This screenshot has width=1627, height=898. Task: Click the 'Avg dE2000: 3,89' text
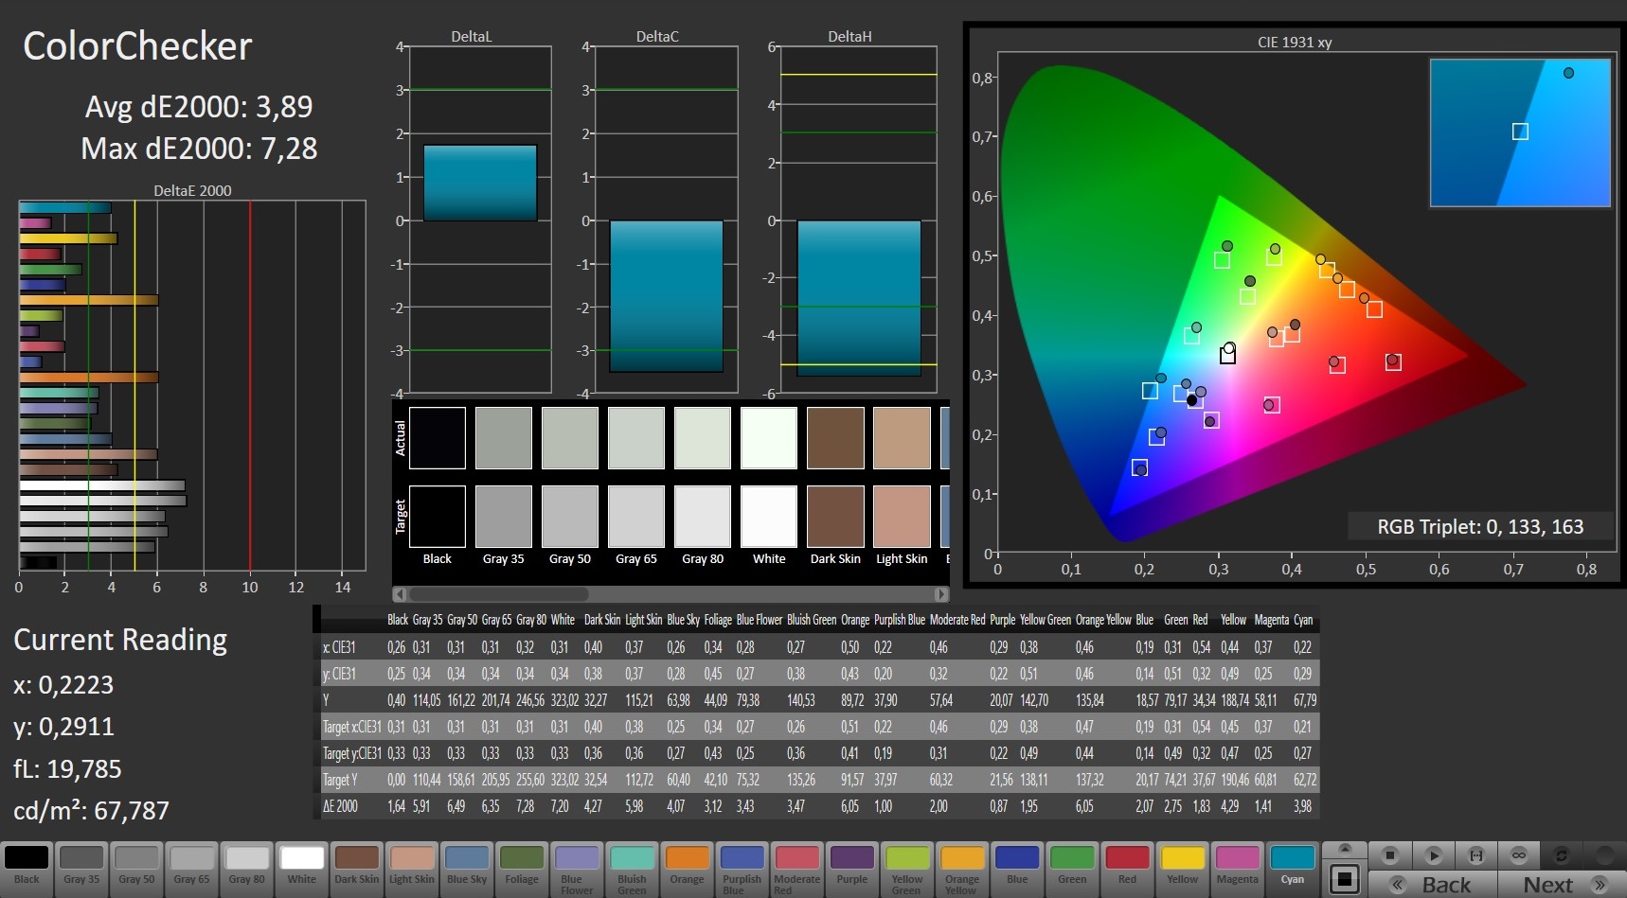click(199, 107)
